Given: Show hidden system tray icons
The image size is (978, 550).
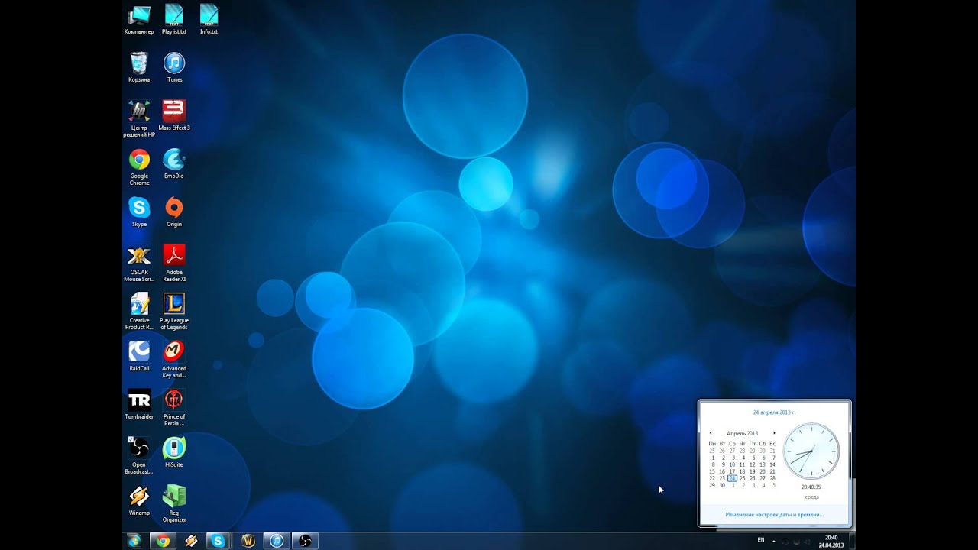Looking at the screenshot, I should (x=774, y=541).
